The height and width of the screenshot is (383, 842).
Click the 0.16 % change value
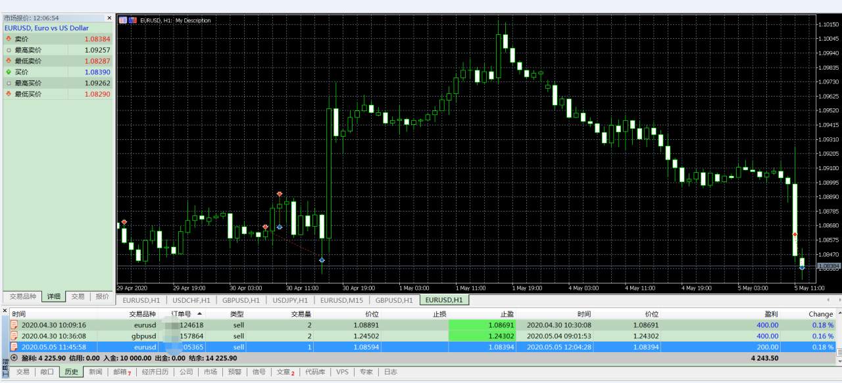822,336
